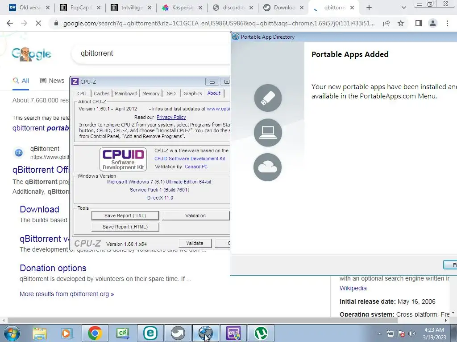Click the Google doodle logo
The height and width of the screenshot is (342, 457).
point(32,54)
